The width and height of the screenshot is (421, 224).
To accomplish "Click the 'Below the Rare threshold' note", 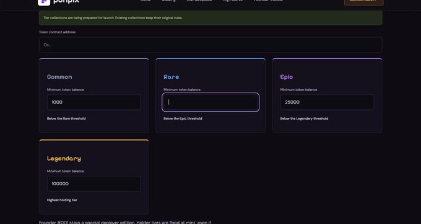I will [x=66, y=118].
